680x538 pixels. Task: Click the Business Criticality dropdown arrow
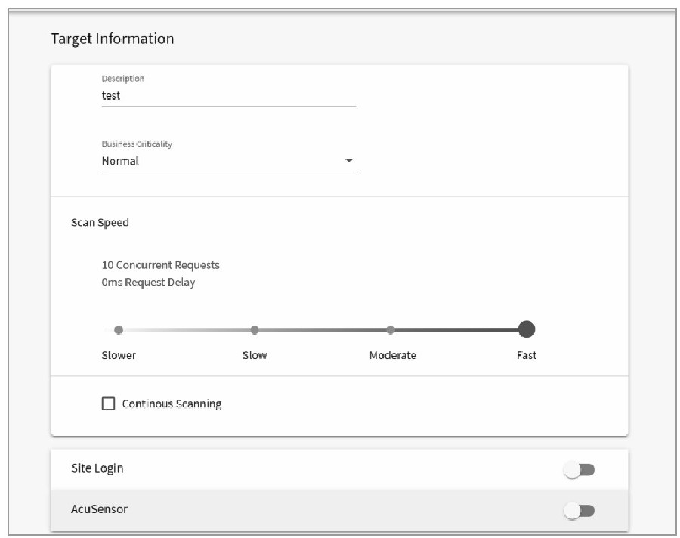tap(348, 160)
